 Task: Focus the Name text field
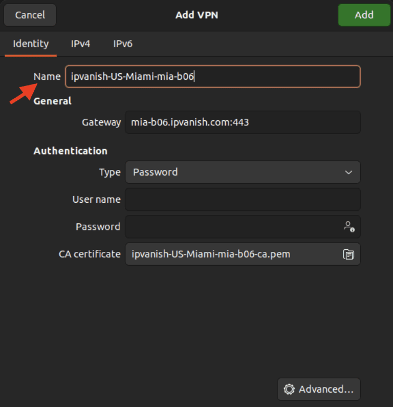(212, 77)
